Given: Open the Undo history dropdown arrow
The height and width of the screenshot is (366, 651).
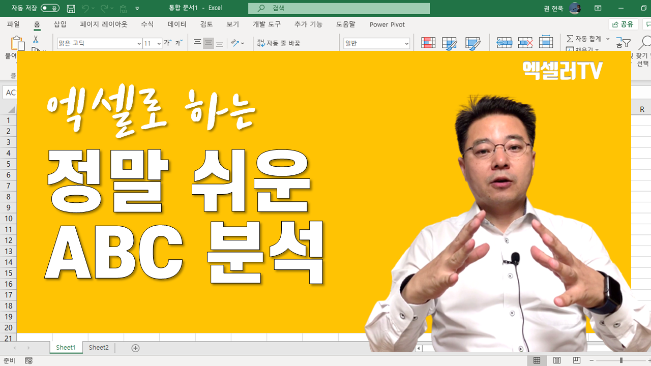Looking at the screenshot, I should 93,9.
